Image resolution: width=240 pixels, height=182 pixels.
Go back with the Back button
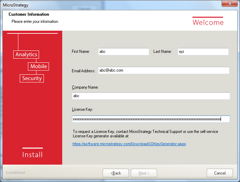pyautogui.click(x=116, y=173)
